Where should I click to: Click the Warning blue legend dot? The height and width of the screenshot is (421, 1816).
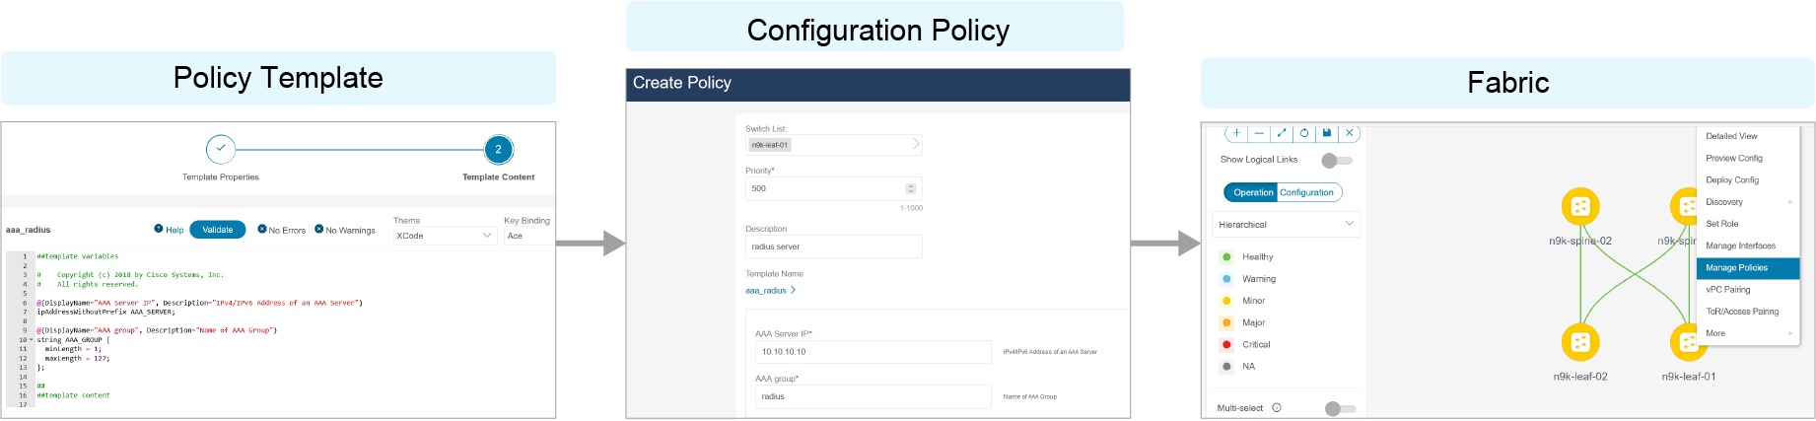coord(1226,279)
